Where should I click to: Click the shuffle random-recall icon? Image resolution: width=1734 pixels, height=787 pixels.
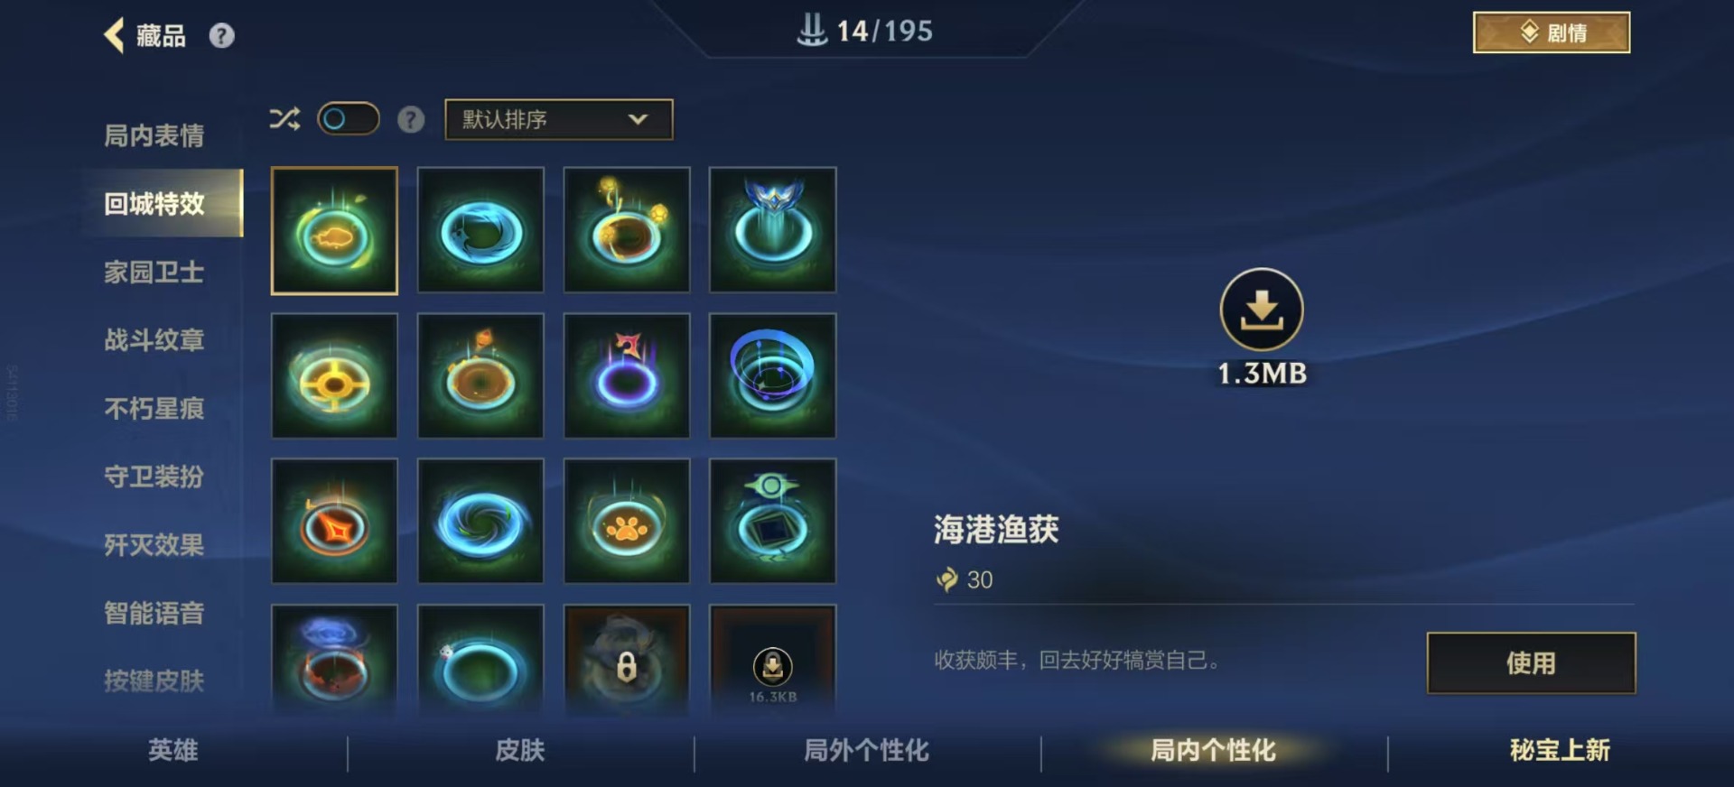(x=284, y=119)
